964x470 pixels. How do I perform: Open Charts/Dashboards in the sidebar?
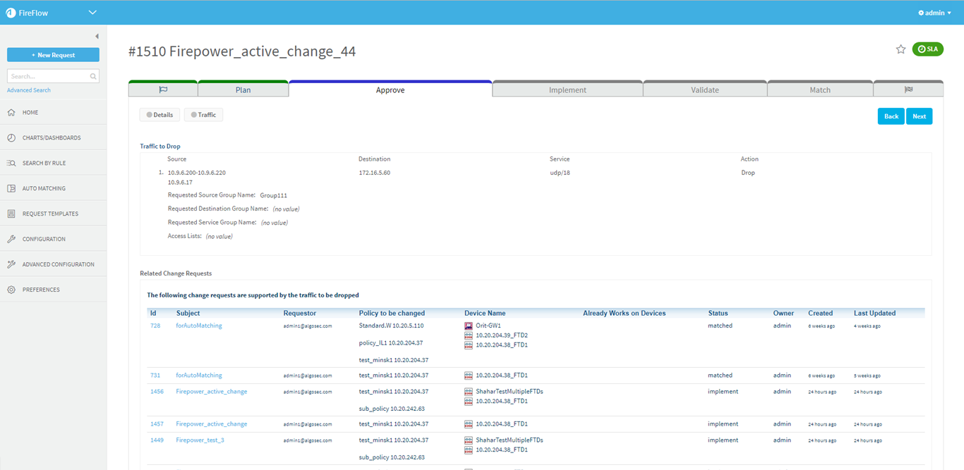point(51,138)
